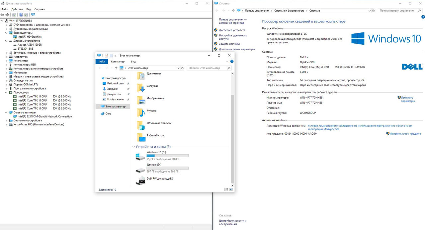Select Intel(R) HD Graphics device
Viewport: 425px width, 230px height.
30,37
